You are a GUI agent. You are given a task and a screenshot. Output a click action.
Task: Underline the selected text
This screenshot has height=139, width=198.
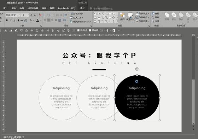[x=14, y=20]
